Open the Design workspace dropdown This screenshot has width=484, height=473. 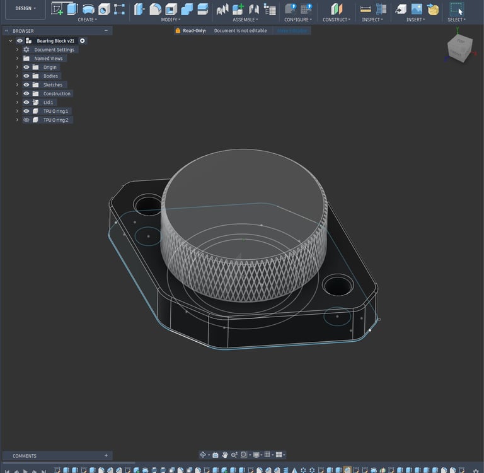pyautogui.click(x=25, y=9)
